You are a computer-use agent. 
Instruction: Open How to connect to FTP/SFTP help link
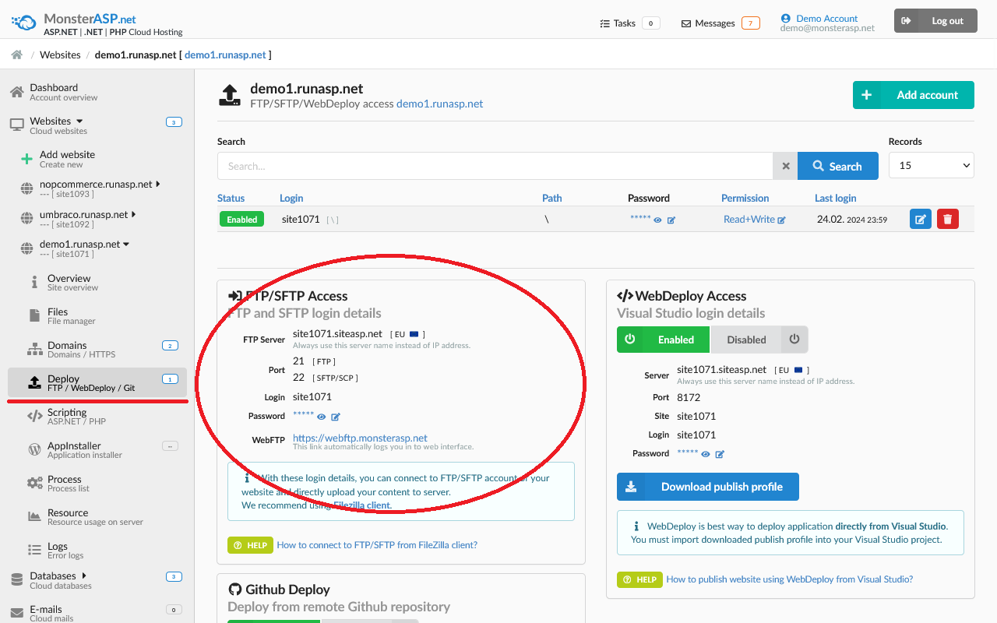377,545
